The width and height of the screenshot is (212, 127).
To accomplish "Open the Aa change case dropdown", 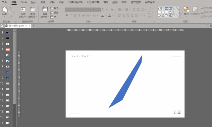I will pyautogui.click(x=95, y=16).
